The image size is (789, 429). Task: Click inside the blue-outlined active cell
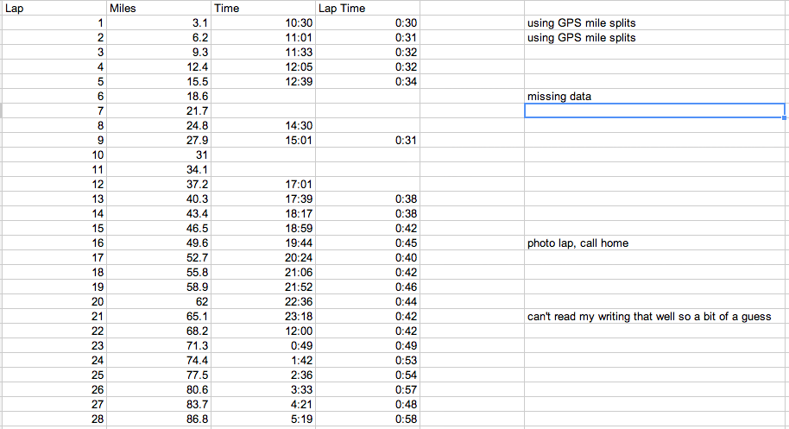click(653, 110)
